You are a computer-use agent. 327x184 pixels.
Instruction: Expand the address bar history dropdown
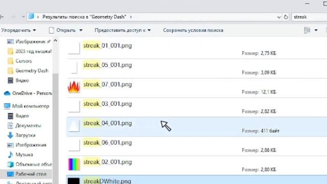click(x=279, y=17)
